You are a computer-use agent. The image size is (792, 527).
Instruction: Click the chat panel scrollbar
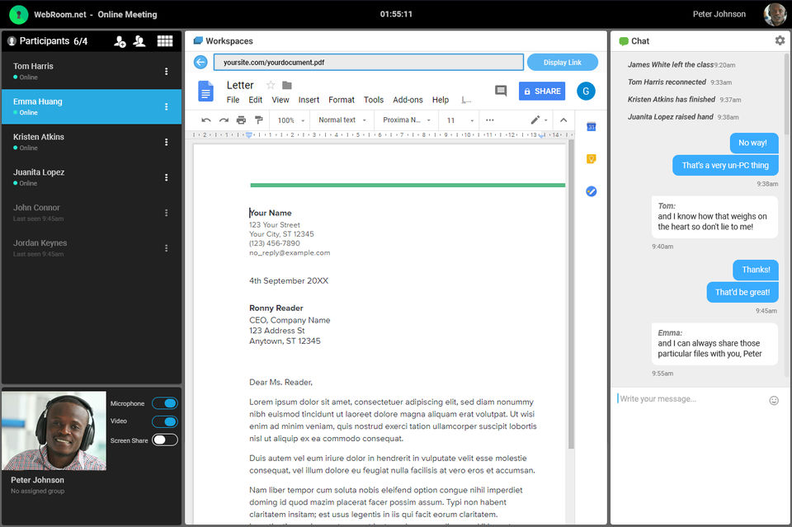tap(786, 94)
